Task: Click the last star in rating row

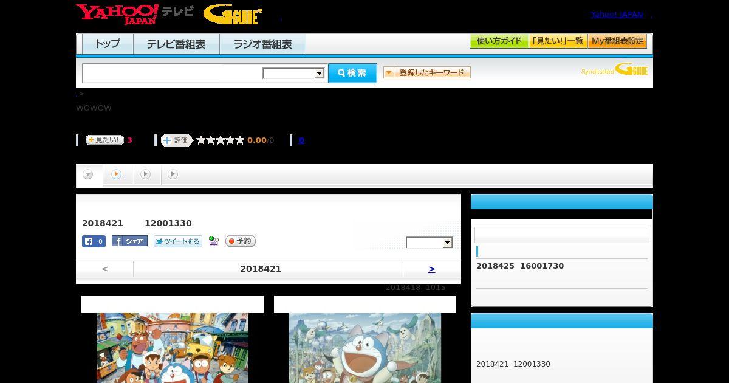Action: (240, 140)
